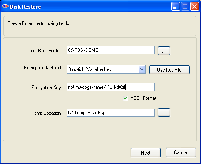
Task: Cancel the Disk Restore dialog
Action: tap(181, 152)
